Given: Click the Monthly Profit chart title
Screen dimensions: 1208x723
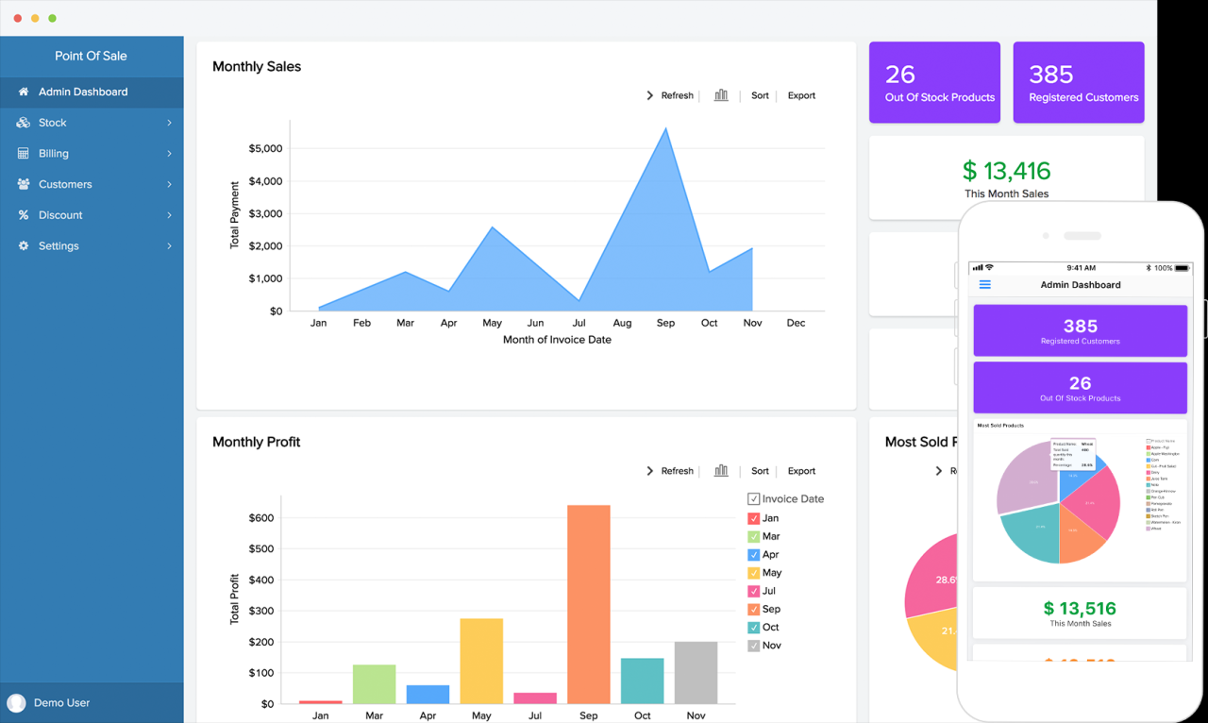Looking at the screenshot, I should (257, 442).
